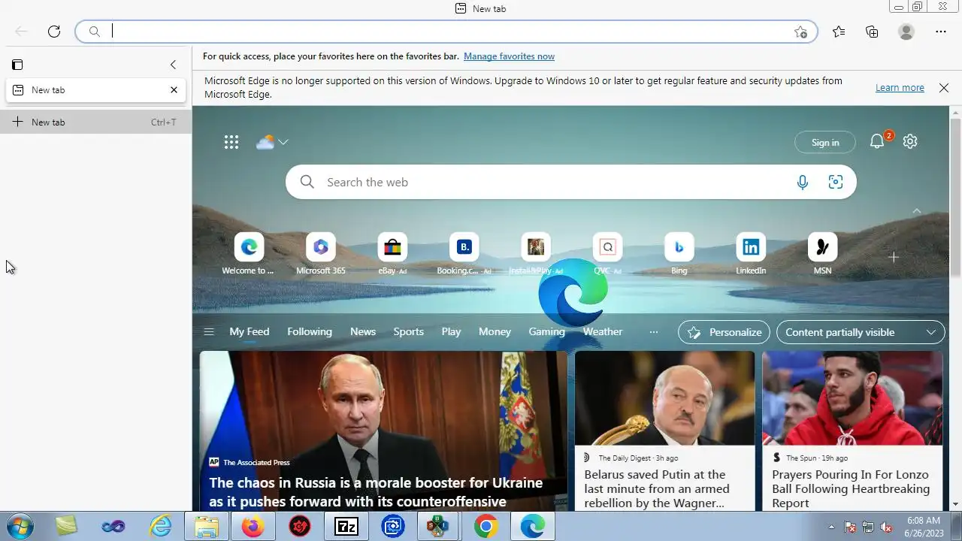This screenshot has width=962, height=541.
Task: Click the back navigation arrow
Action: tap(21, 32)
